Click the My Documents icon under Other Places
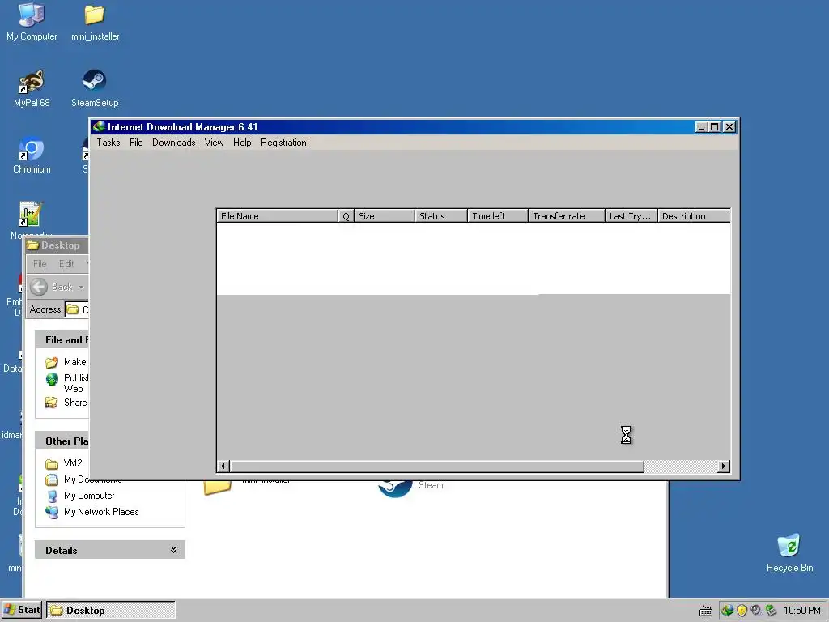 tap(52, 479)
